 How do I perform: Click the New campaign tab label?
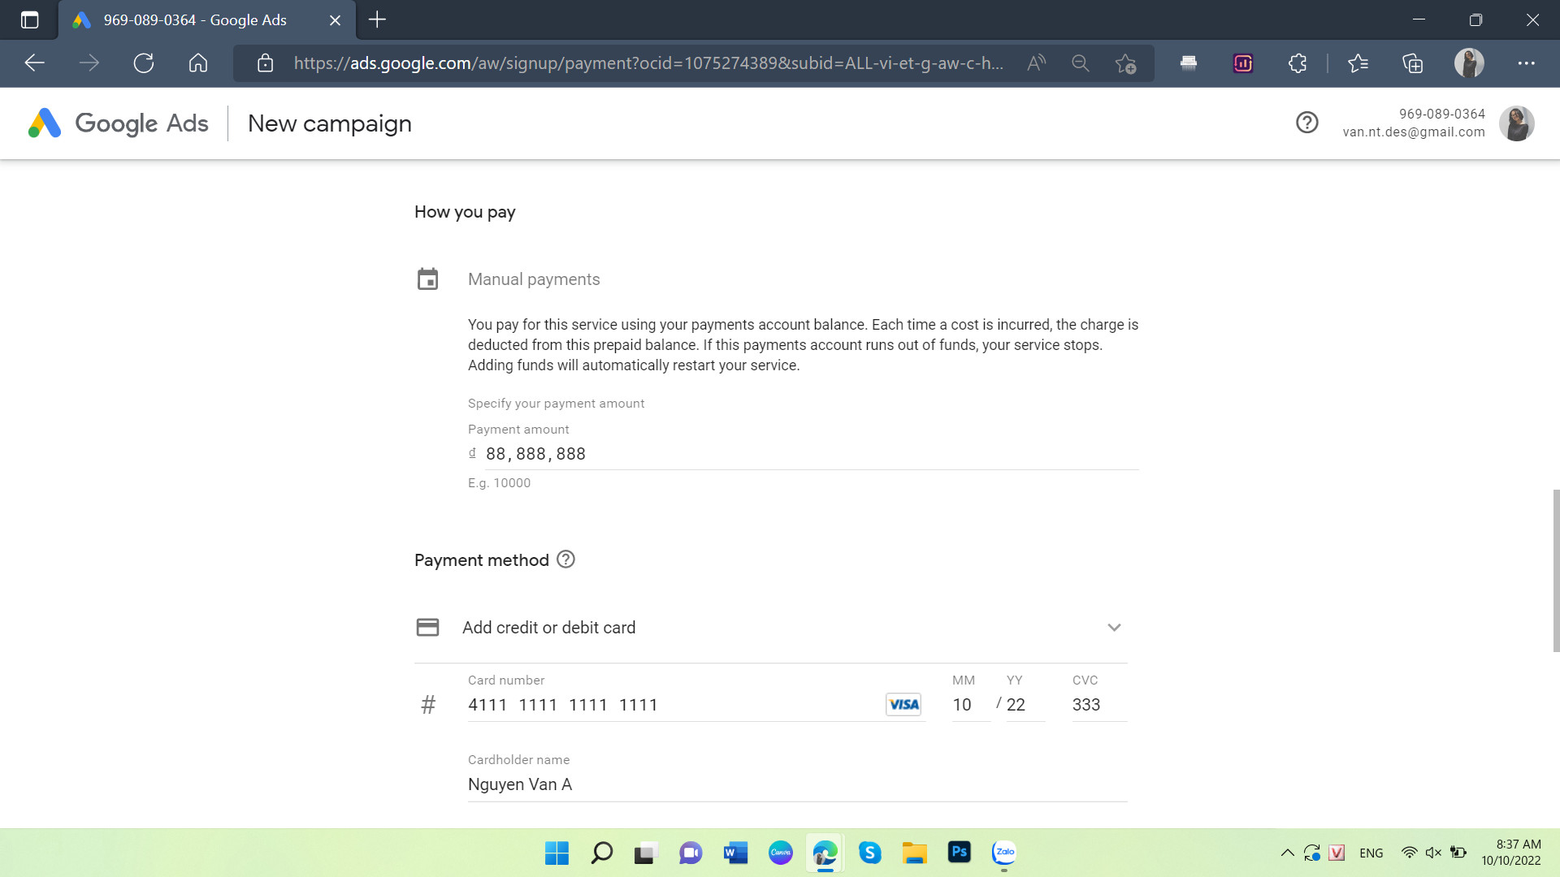click(329, 122)
